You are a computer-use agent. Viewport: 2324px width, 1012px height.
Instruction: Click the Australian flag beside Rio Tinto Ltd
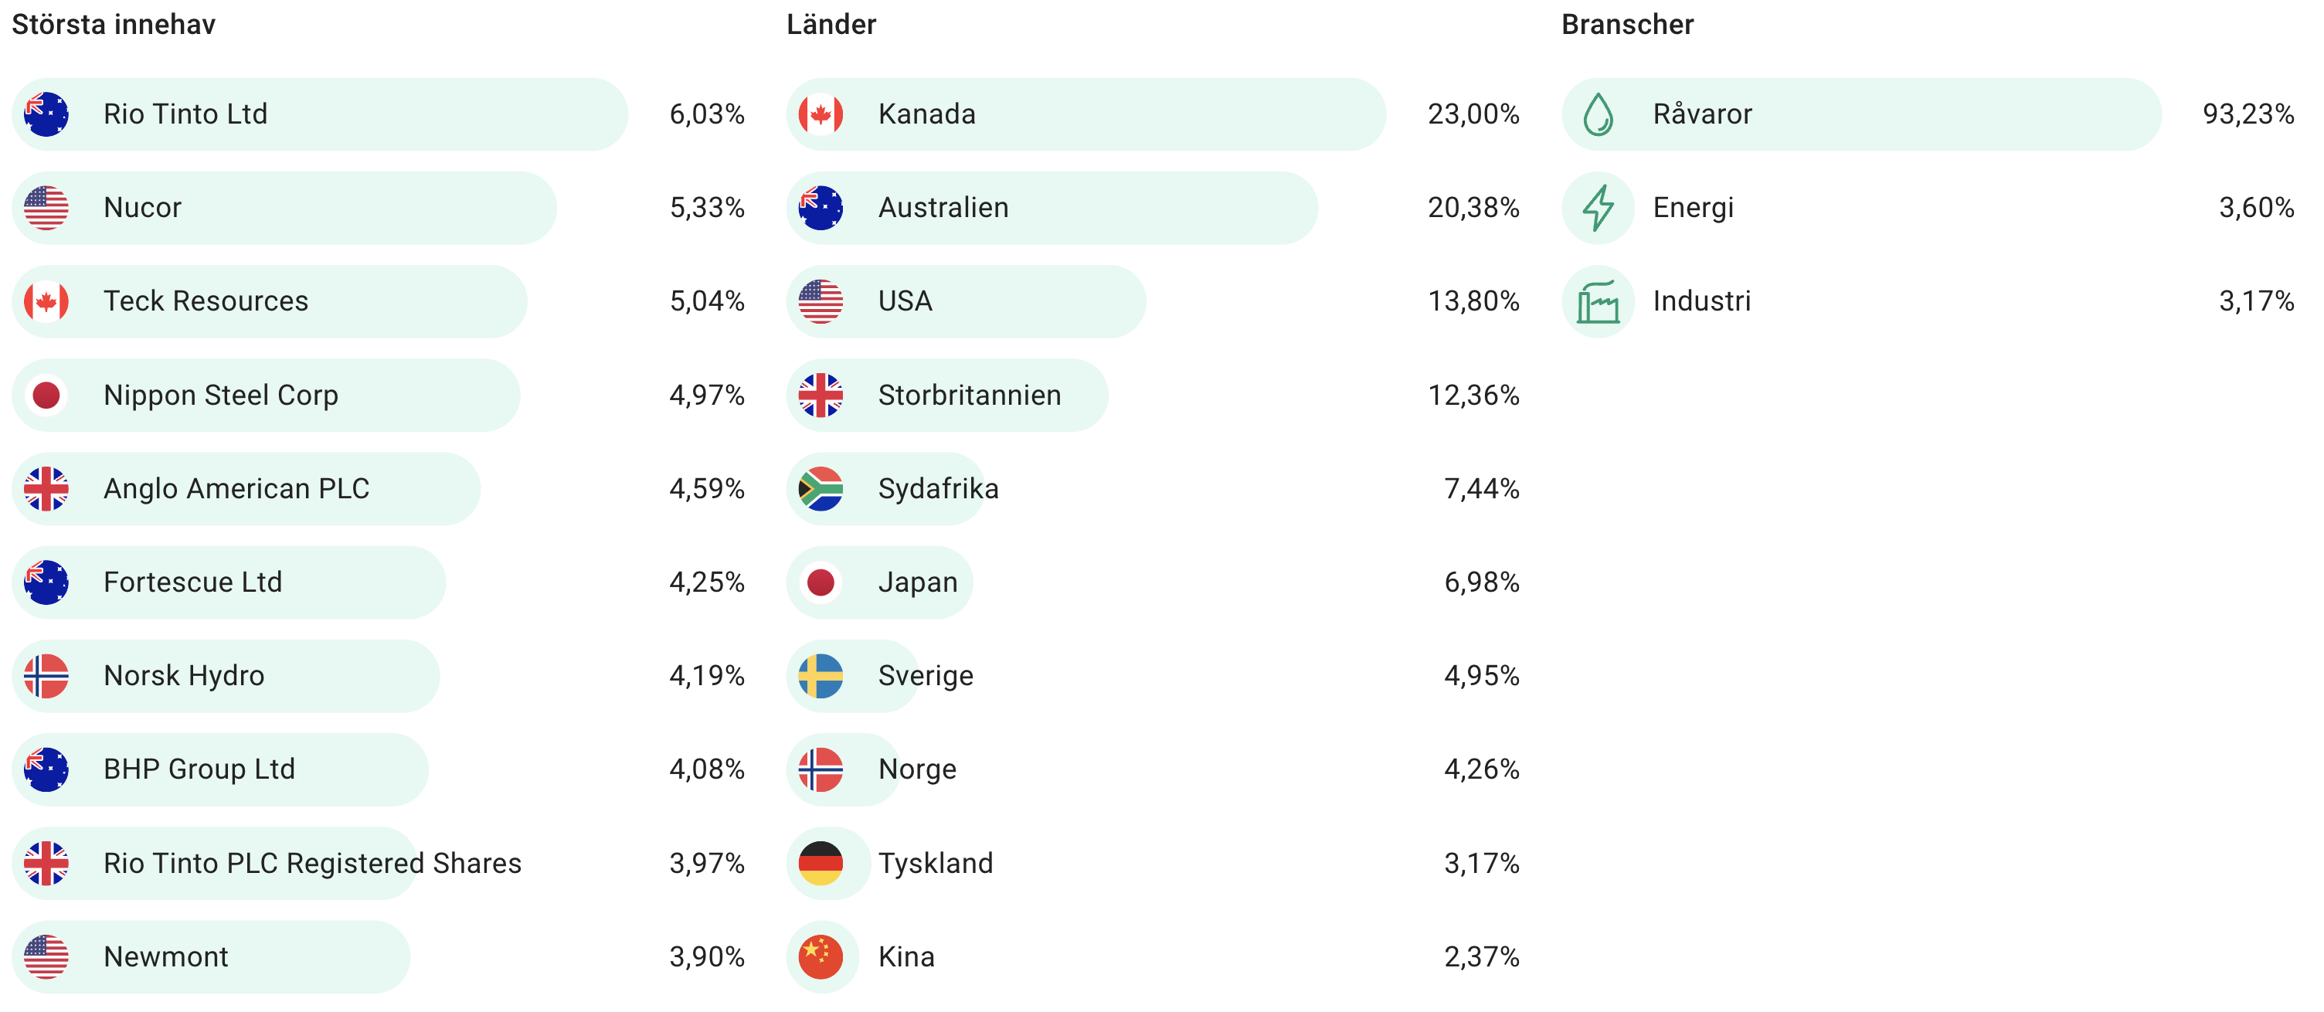pyautogui.click(x=46, y=114)
